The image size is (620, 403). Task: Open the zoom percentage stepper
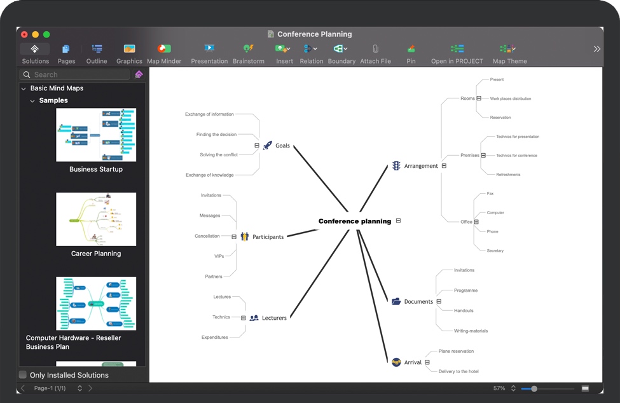point(513,388)
